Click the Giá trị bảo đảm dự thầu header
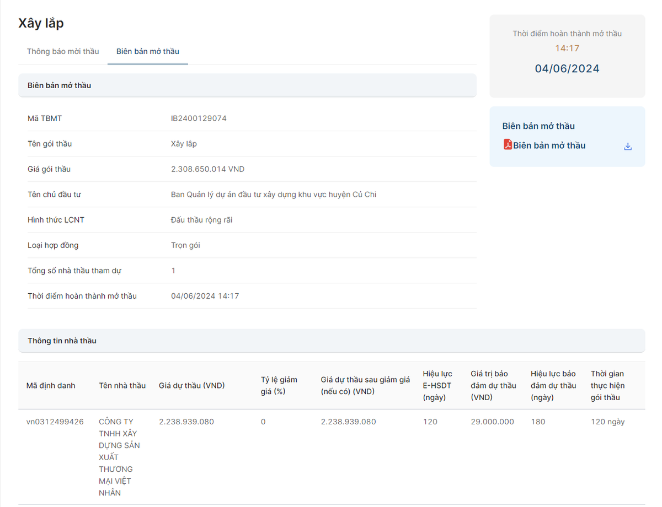Image resolution: width=662 pixels, height=507 pixels. point(493,385)
